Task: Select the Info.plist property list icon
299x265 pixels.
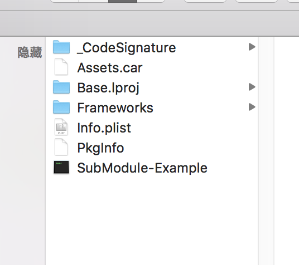Action: tap(61, 127)
